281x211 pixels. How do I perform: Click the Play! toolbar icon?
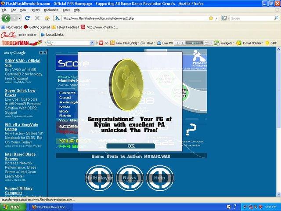(x=143, y=43)
